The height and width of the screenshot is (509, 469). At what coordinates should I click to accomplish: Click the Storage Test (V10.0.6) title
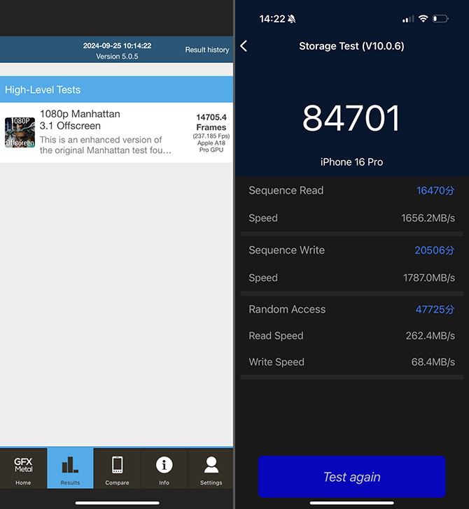point(351,46)
